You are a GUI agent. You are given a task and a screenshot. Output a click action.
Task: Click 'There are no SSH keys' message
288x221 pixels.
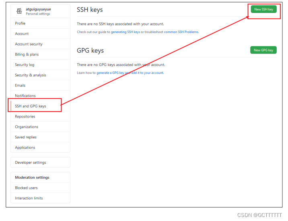coord(121,24)
